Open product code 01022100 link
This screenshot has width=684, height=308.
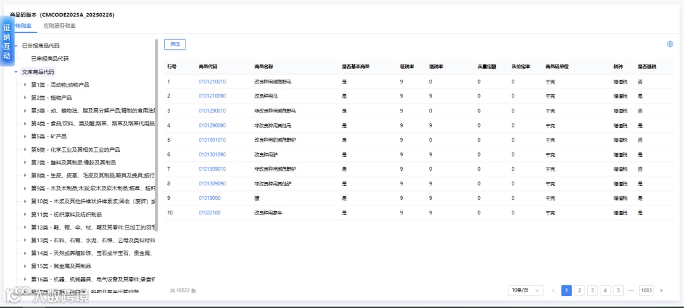click(x=210, y=213)
